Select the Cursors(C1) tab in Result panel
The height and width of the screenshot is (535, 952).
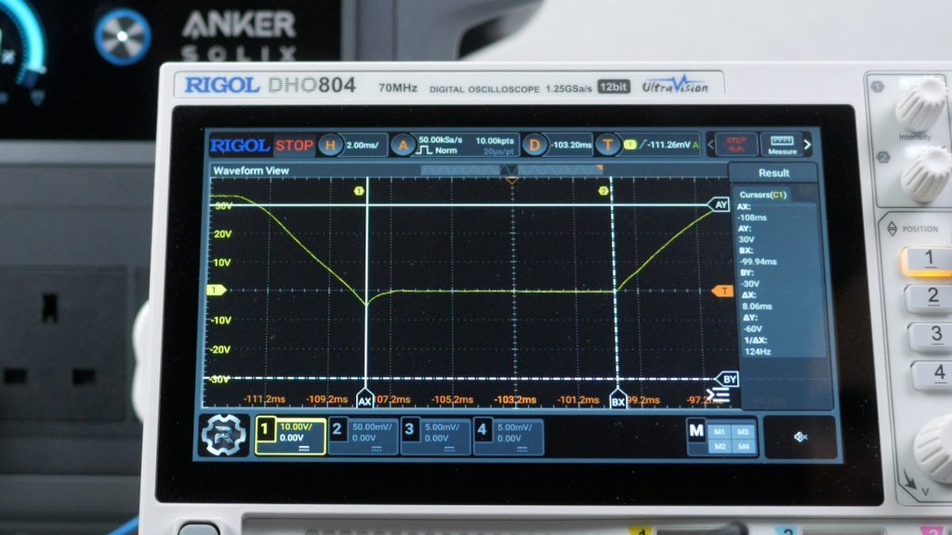click(763, 195)
